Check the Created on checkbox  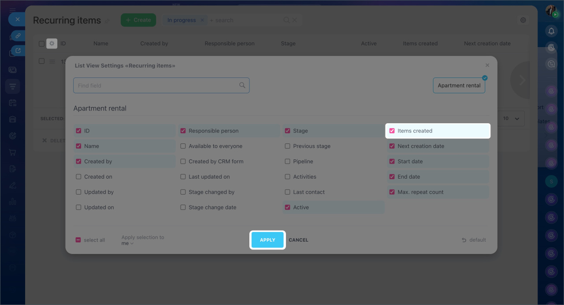(78, 177)
